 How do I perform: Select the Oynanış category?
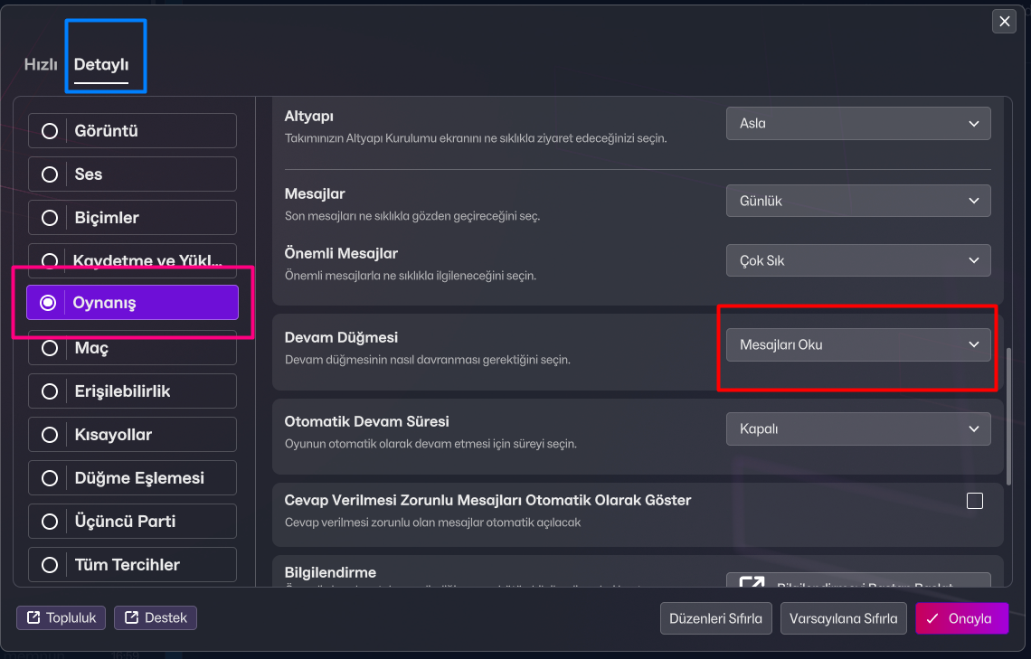(132, 302)
